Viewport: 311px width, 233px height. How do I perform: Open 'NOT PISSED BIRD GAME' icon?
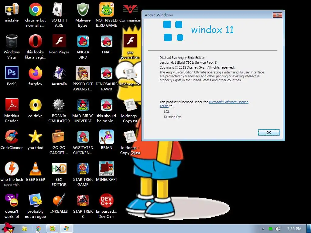click(x=107, y=9)
